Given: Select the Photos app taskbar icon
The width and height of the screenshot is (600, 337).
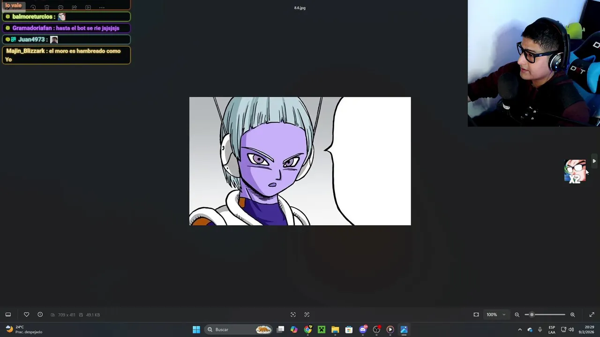Looking at the screenshot, I should pos(404,330).
